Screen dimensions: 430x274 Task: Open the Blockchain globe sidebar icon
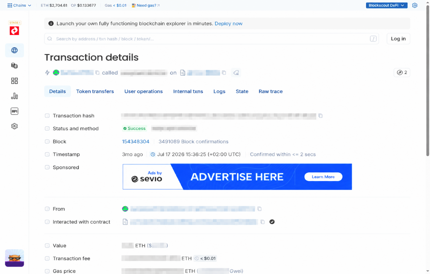pyautogui.click(x=14, y=50)
